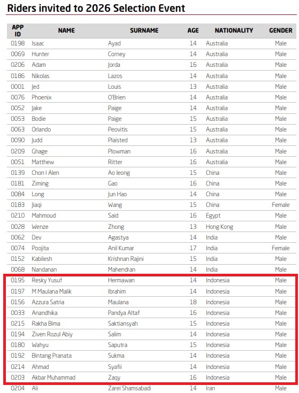Click the SURNAME column header
Screen dimensions: 299x393
(x=144, y=30)
